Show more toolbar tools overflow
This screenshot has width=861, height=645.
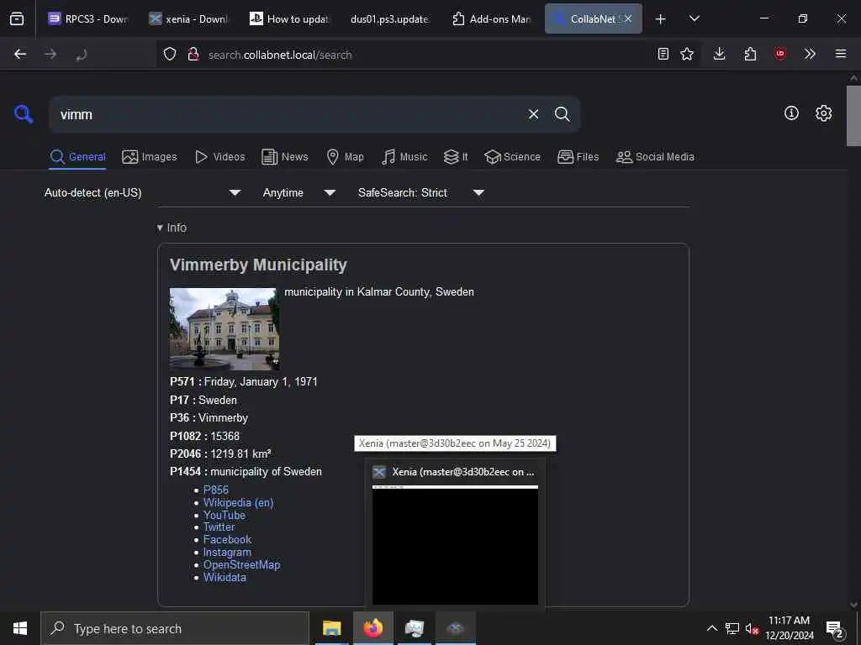click(x=810, y=54)
